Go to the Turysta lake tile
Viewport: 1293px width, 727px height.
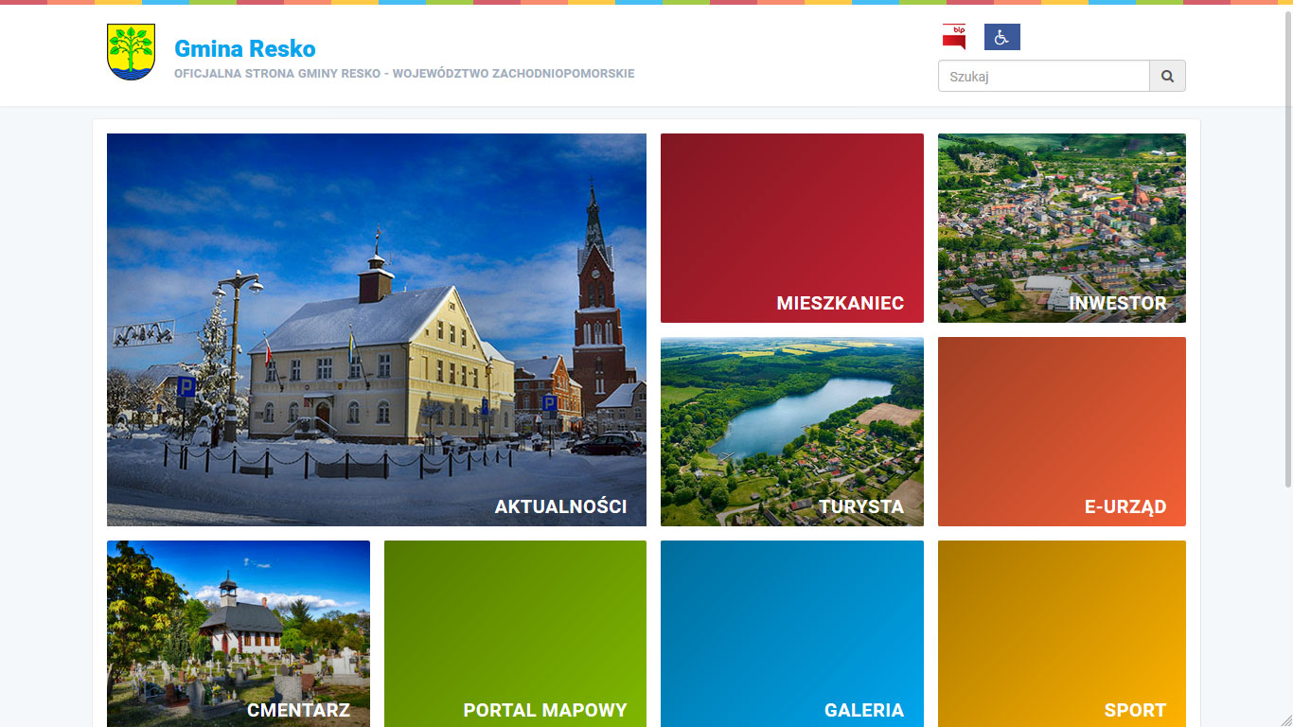pyautogui.click(x=791, y=432)
